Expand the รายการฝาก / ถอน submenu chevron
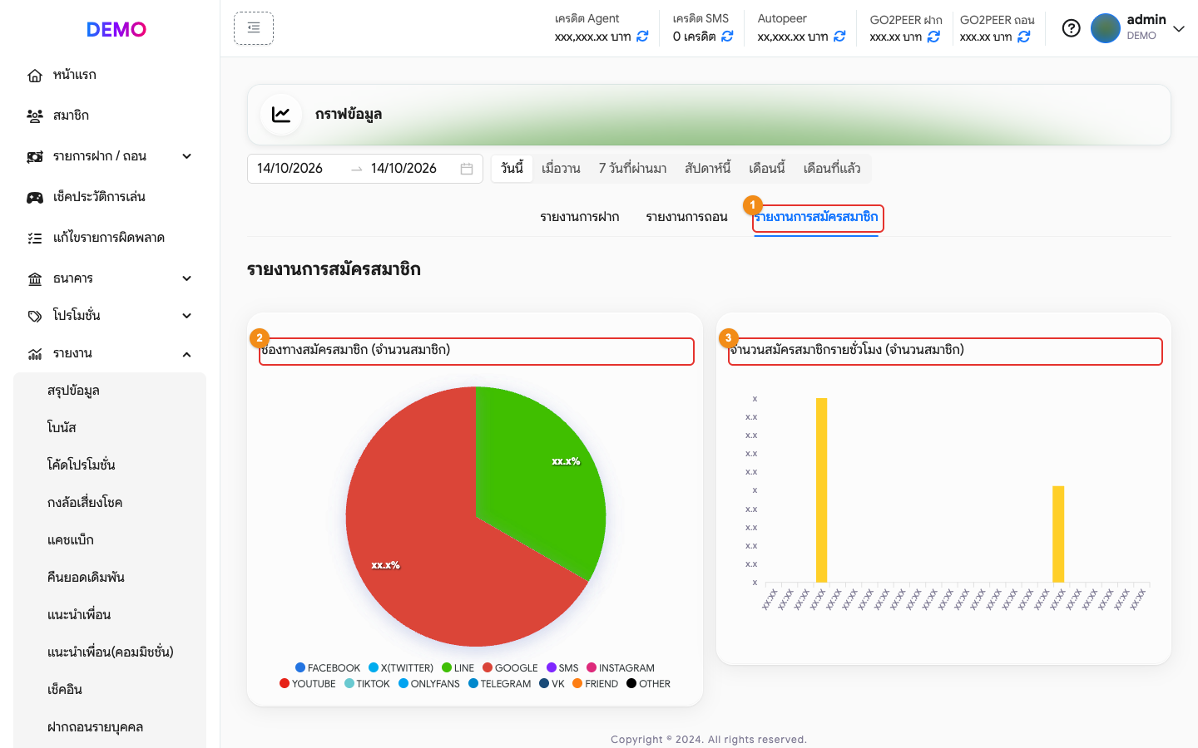The width and height of the screenshot is (1198, 748). (x=187, y=156)
